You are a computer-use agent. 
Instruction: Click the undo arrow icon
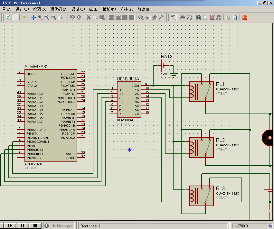[72, 17]
